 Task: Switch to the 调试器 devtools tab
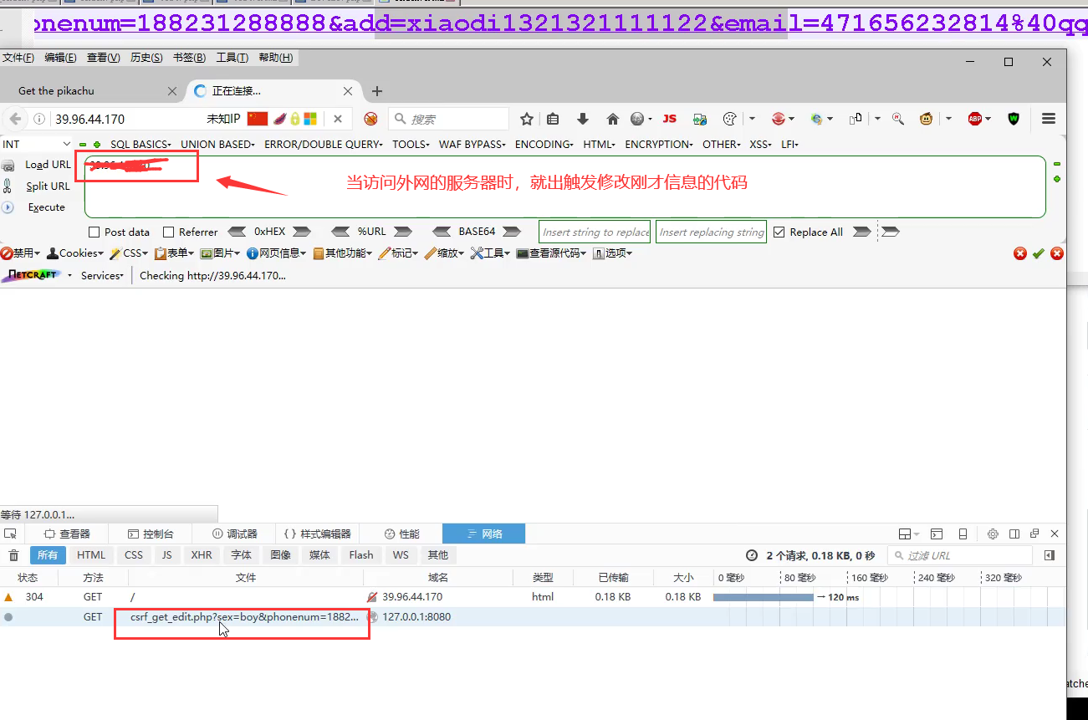pyautogui.click(x=234, y=534)
